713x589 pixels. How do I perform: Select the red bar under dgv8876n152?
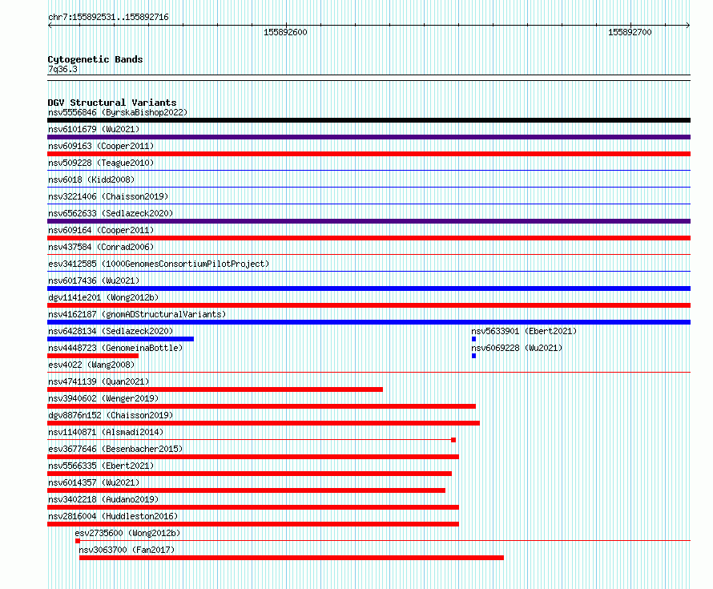point(264,423)
